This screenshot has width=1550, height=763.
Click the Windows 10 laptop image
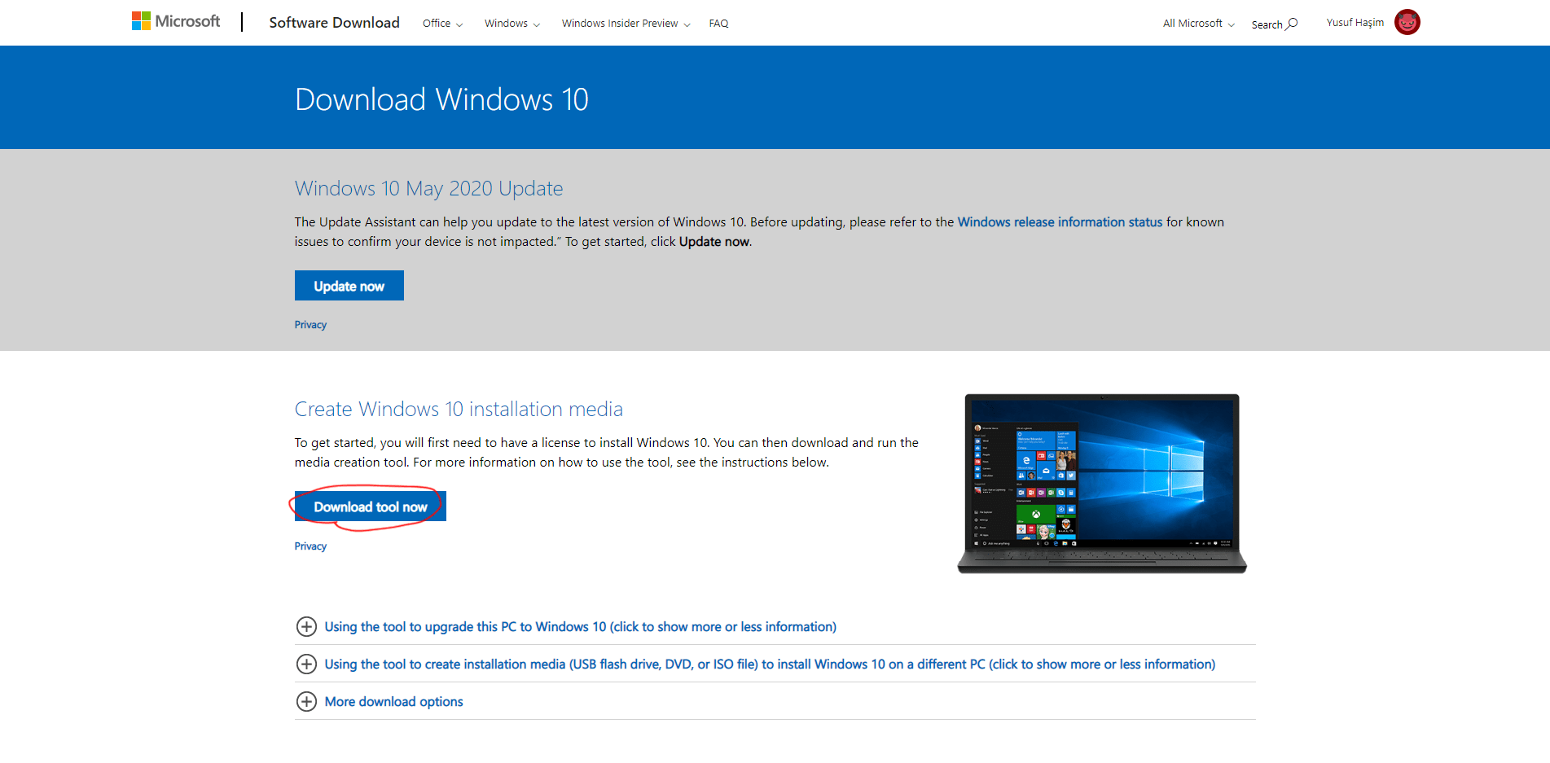point(1102,484)
